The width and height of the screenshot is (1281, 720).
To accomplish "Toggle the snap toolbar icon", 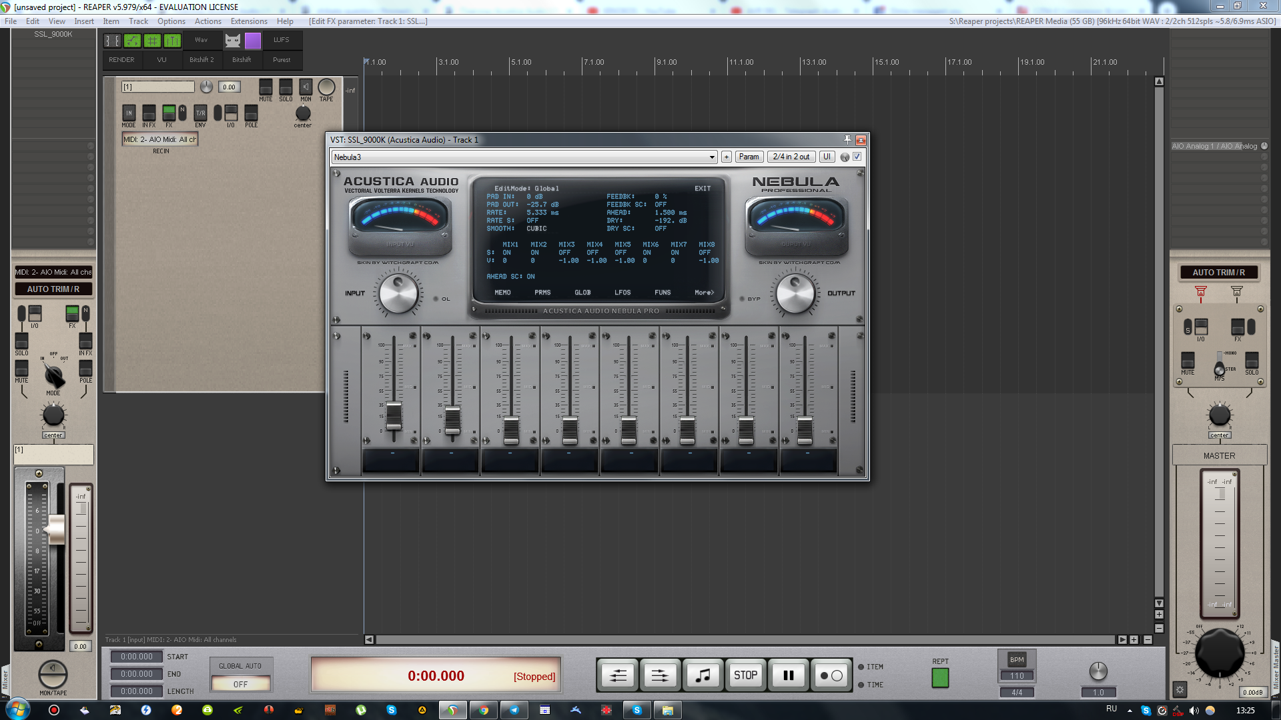I will pyautogui.click(x=172, y=41).
